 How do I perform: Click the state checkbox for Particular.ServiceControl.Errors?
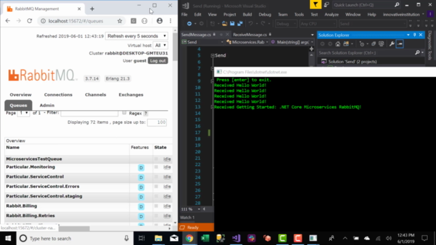[x=156, y=186]
